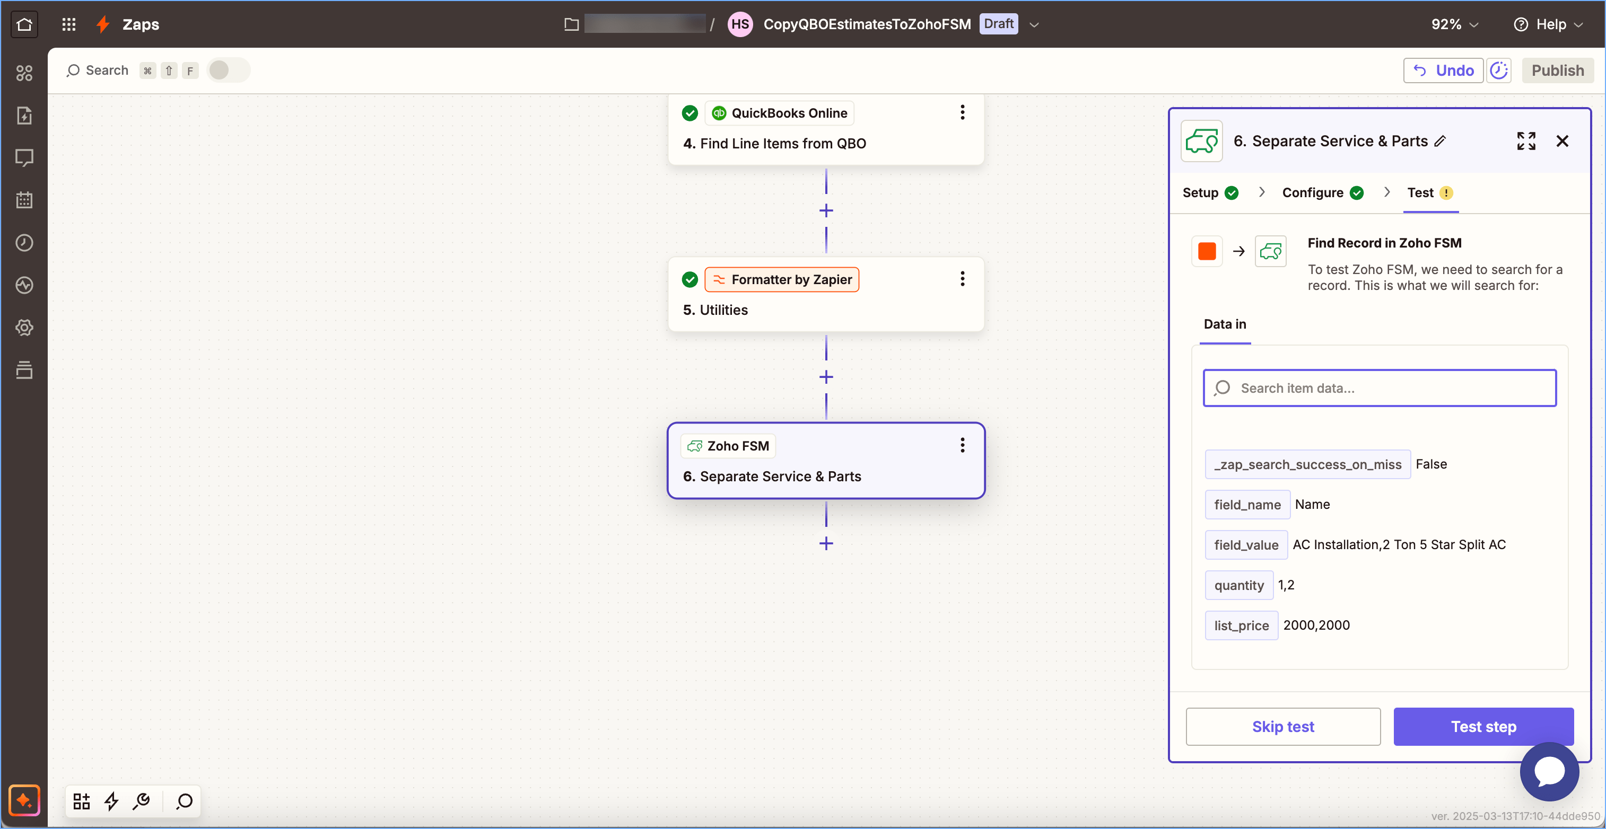This screenshot has width=1606, height=829.
Task: Toggle the switch next to Search
Action: [x=228, y=70]
